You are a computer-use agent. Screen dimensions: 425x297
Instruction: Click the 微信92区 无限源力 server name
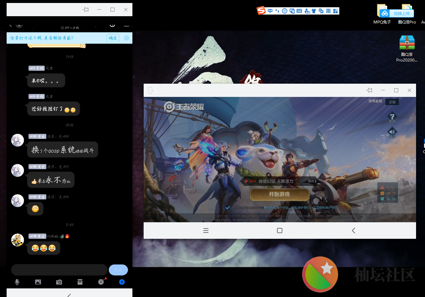click(x=276, y=181)
